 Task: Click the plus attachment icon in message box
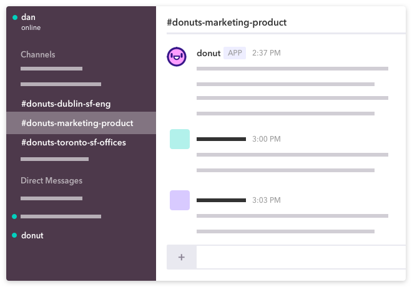pos(181,257)
